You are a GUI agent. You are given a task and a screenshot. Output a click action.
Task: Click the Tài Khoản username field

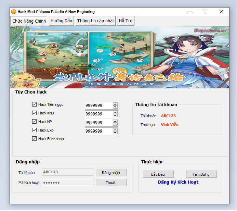coord(68,172)
